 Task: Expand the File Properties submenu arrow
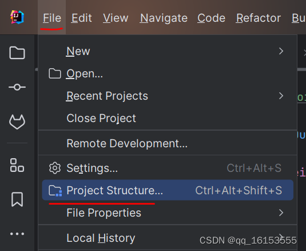pyautogui.click(x=281, y=213)
